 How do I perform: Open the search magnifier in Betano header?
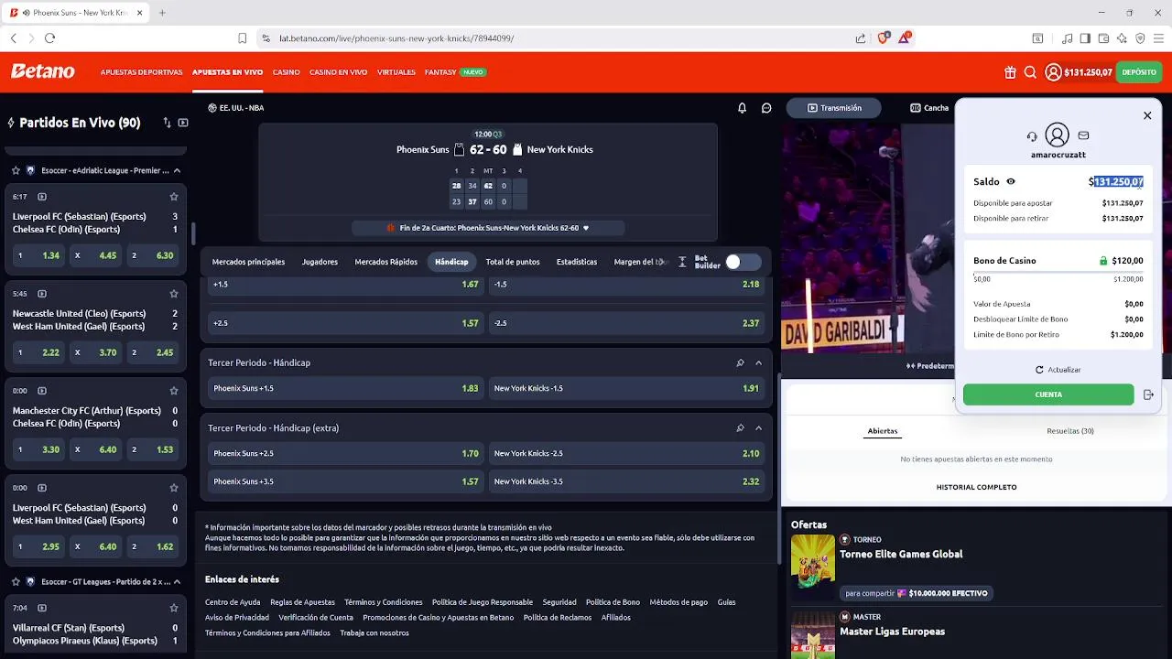click(x=1030, y=72)
